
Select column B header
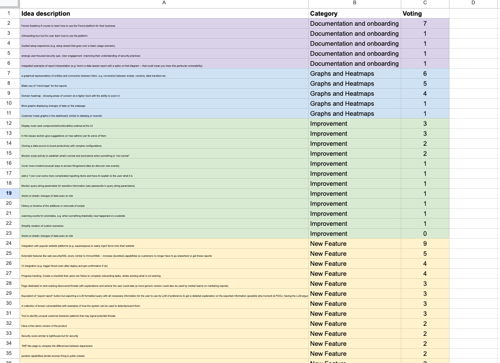click(x=354, y=3)
